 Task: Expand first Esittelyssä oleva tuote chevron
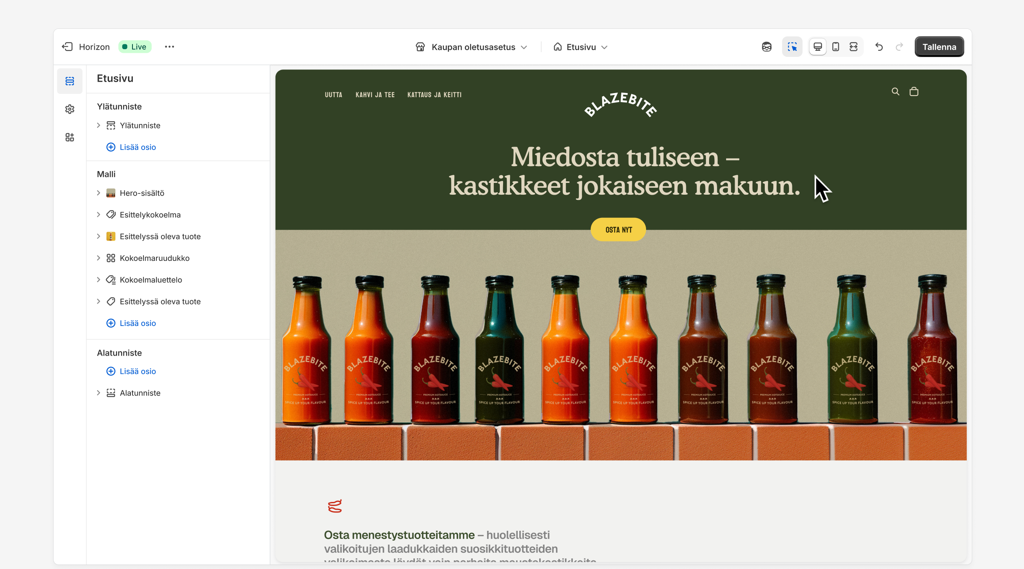click(x=98, y=237)
